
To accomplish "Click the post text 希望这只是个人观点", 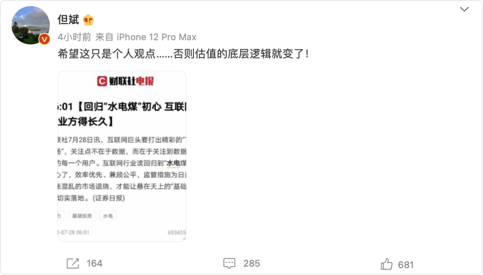I will [x=107, y=54].
